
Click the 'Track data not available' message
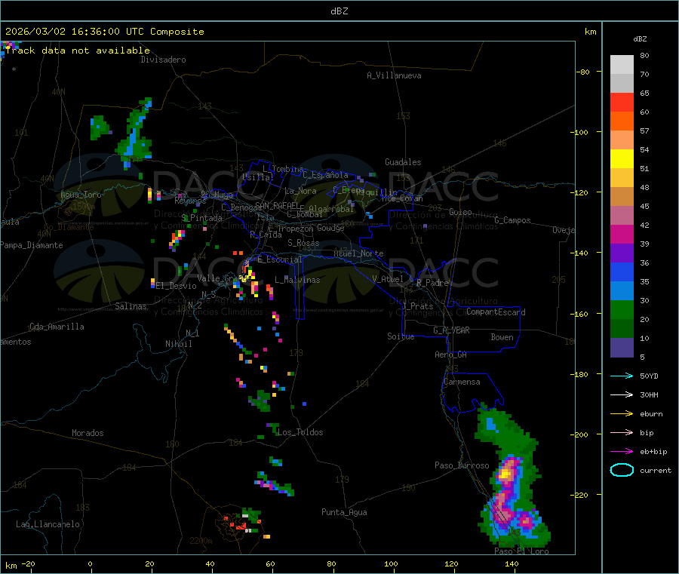(x=78, y=51)
